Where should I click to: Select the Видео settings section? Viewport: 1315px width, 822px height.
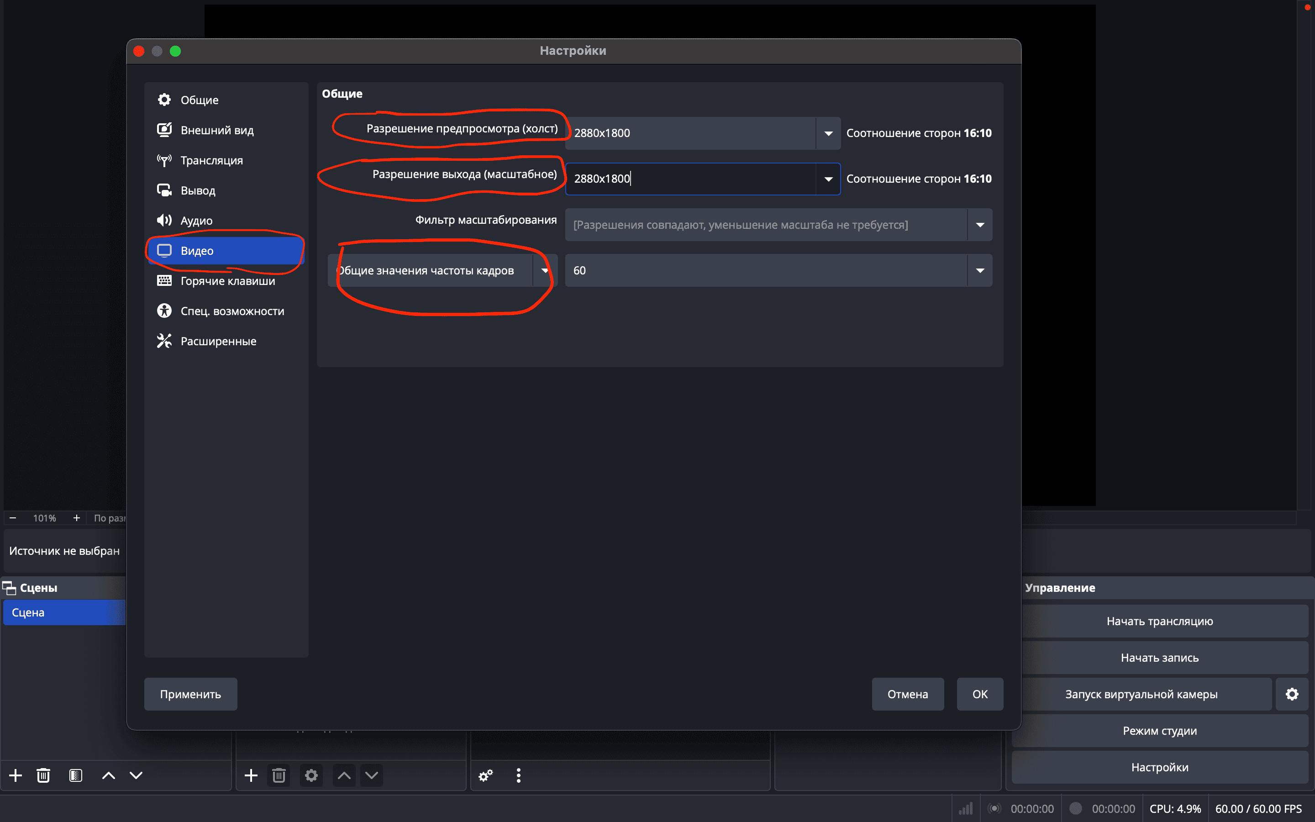[226, 251]
